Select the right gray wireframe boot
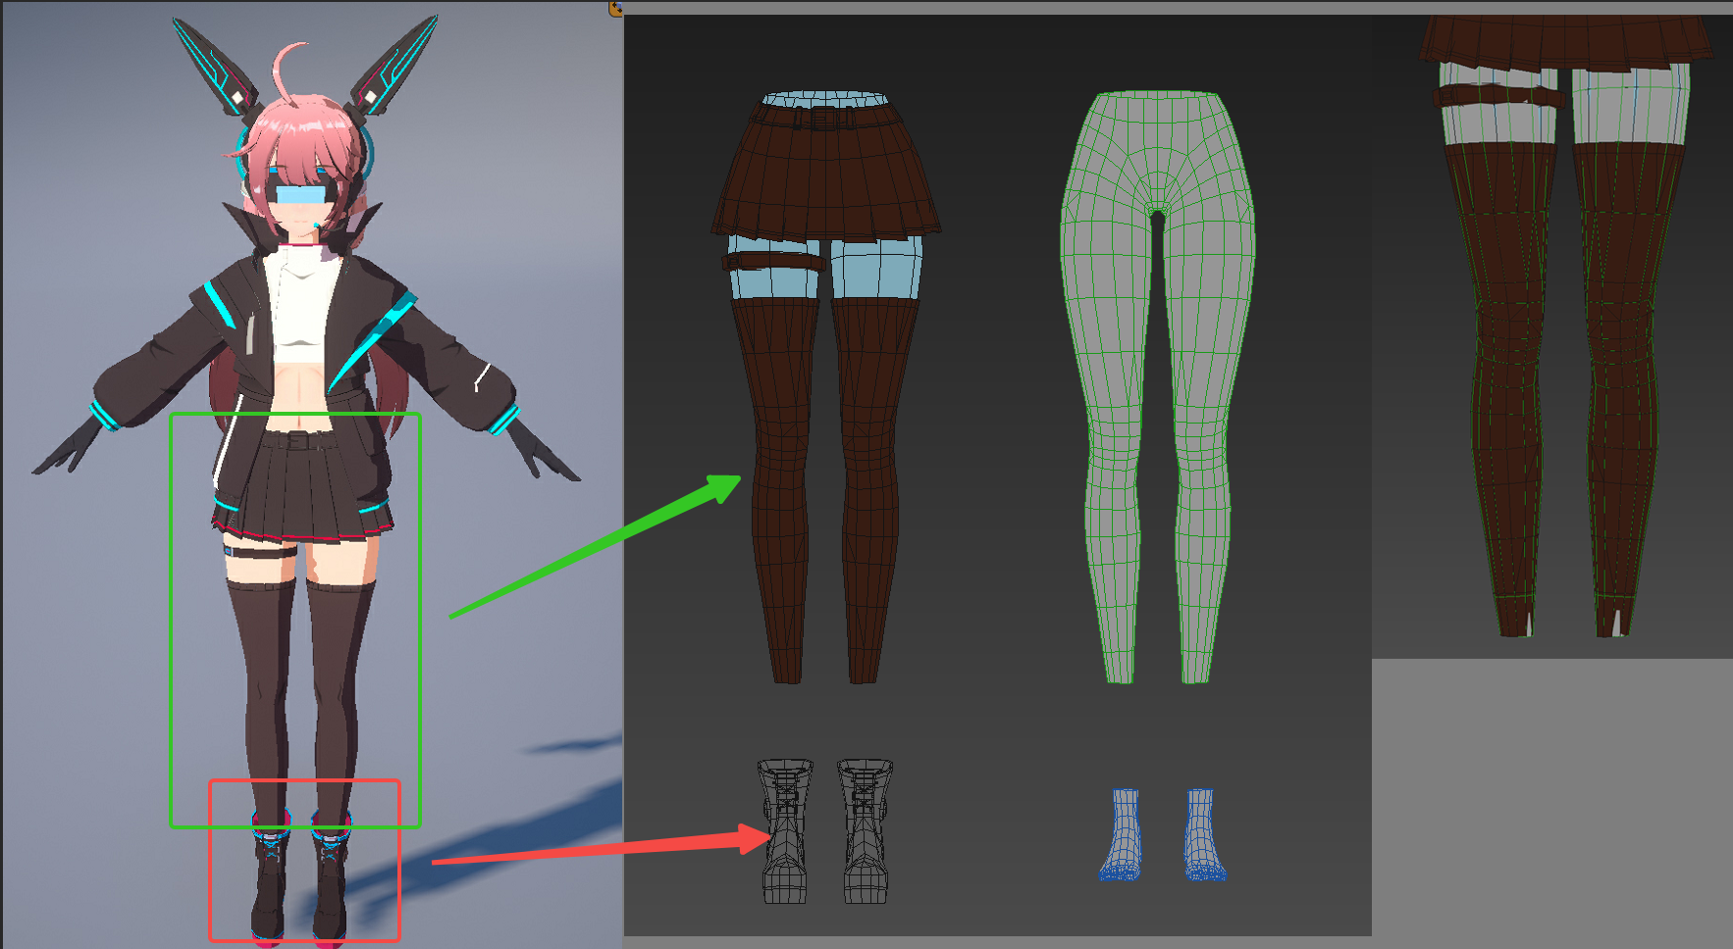The image size is (1733, 949). (866, 830)
